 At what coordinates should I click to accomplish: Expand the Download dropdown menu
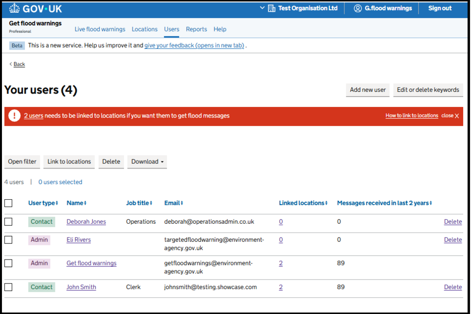click(147, 162)
